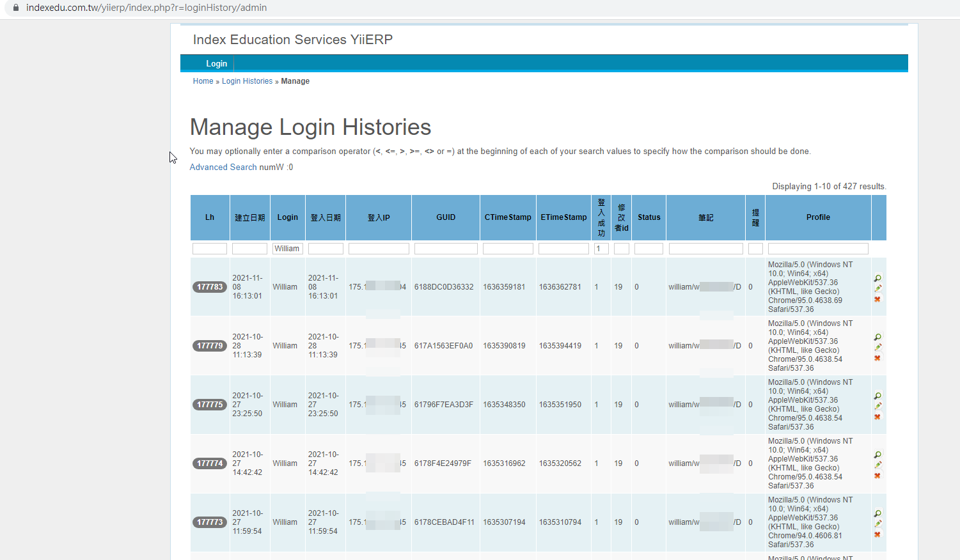Click Login filter field containing William
This screenshot has height=560, width=960.
coord(287,249)
